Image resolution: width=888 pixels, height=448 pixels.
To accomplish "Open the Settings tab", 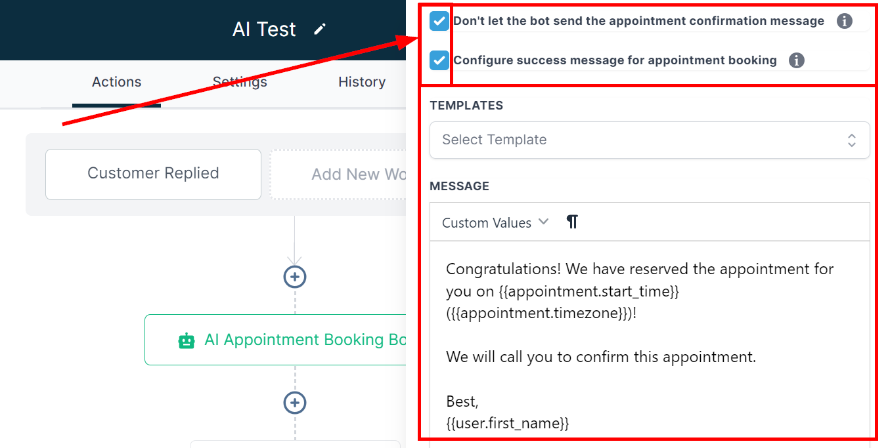I will point(240,82).
